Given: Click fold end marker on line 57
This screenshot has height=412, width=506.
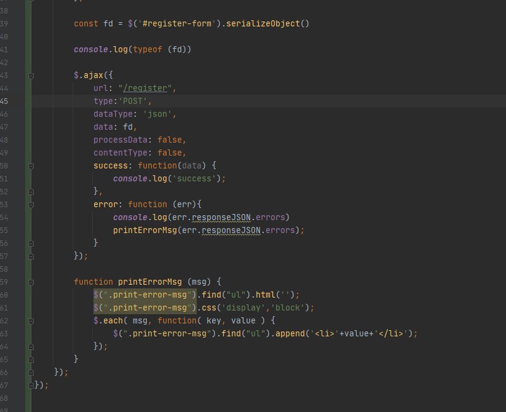Looking at the screenshot, I should pyautogui.click(x=31, y=256).
